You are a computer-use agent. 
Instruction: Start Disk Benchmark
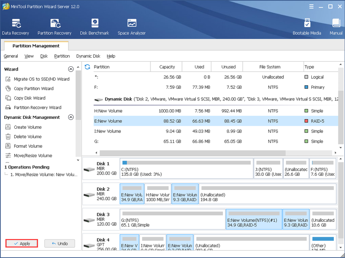click(94, 27)
